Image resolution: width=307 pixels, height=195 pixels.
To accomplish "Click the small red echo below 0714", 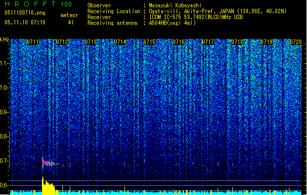I will click(124, 164).
